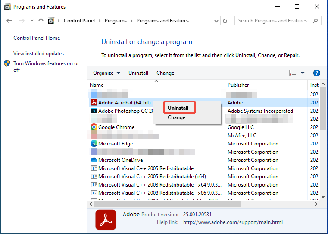This screenshot has height=234, width=328.
Task: Click the shield icon beside Turn Windows features
Action: 7,63
